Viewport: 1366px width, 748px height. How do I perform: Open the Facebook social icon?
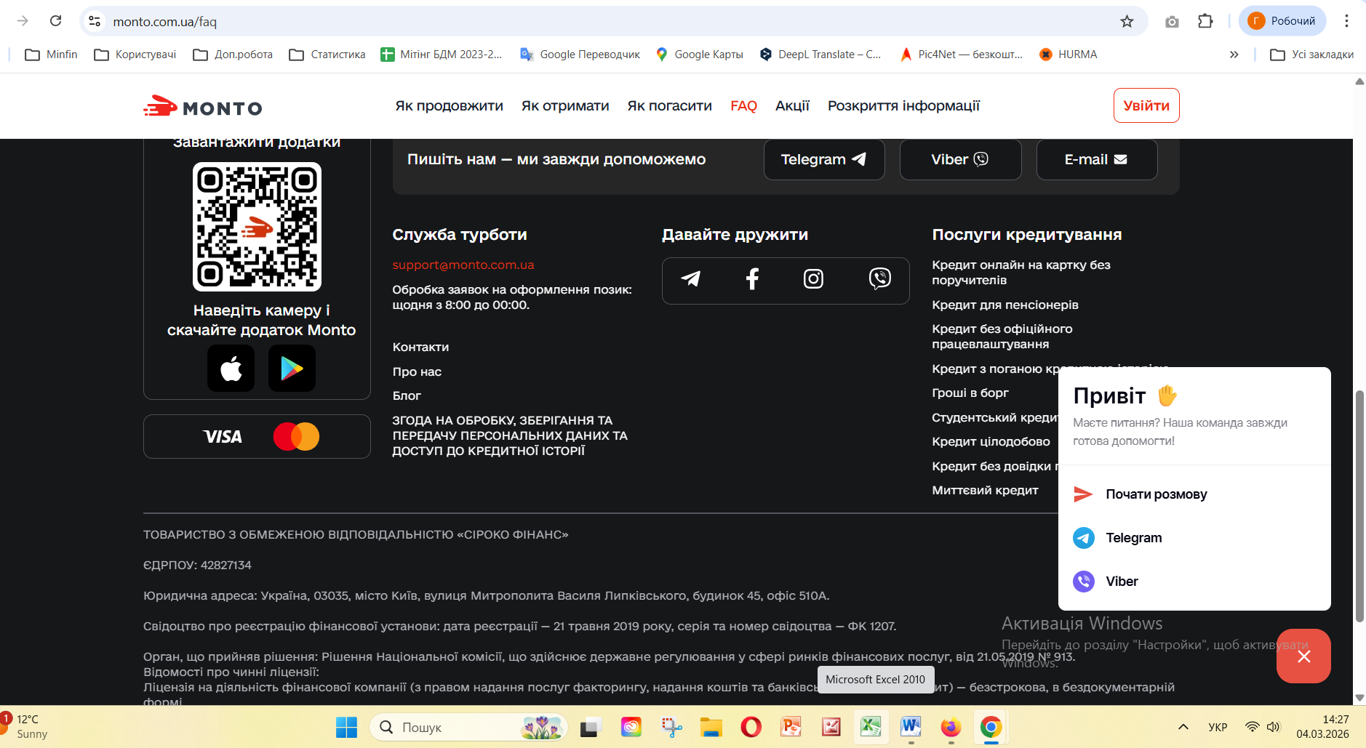point(752,278)
